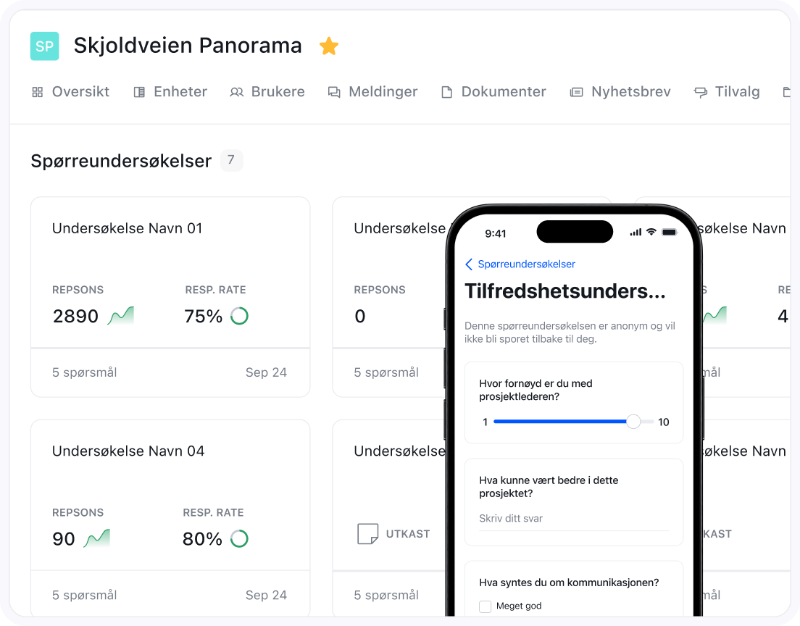Click the Skriv ditt svar text field
Screen dimensions: 800x626
[x=573, y=519]
